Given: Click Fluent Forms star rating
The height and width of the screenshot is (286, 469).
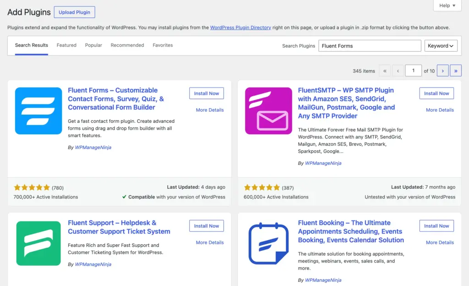Looking at the screenshot, I should point(32,187).
